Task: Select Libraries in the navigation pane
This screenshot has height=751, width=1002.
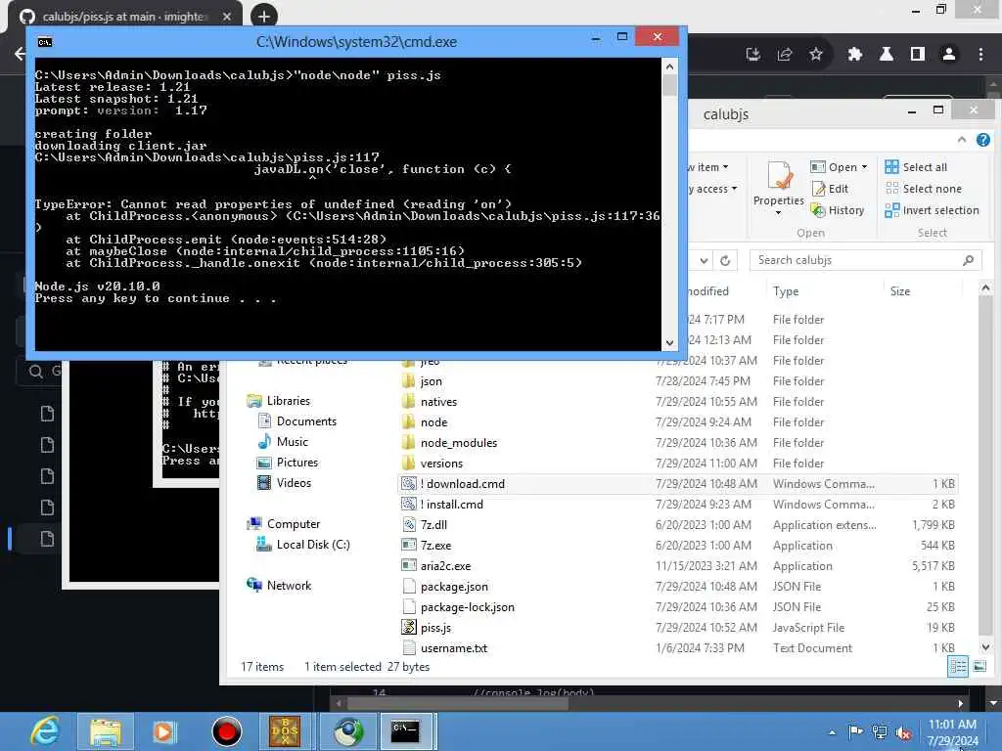Action: [289, 400]
